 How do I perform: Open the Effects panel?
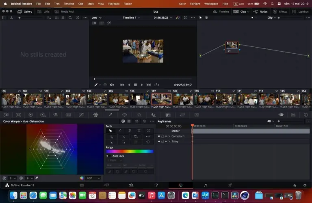coord(280,11)
